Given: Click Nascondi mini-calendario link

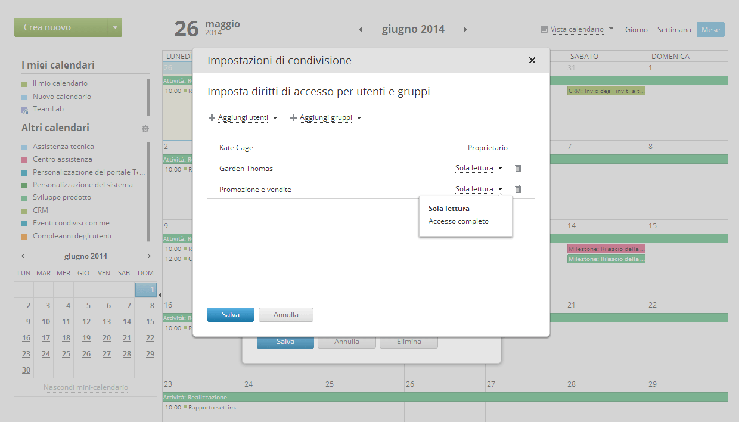Looking at the screenshot, I should coord(86,388).
